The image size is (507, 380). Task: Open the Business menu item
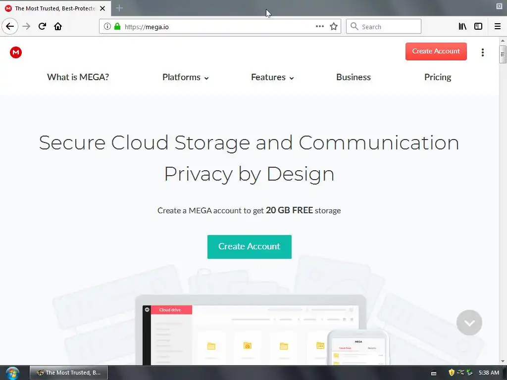click(354, 77)
